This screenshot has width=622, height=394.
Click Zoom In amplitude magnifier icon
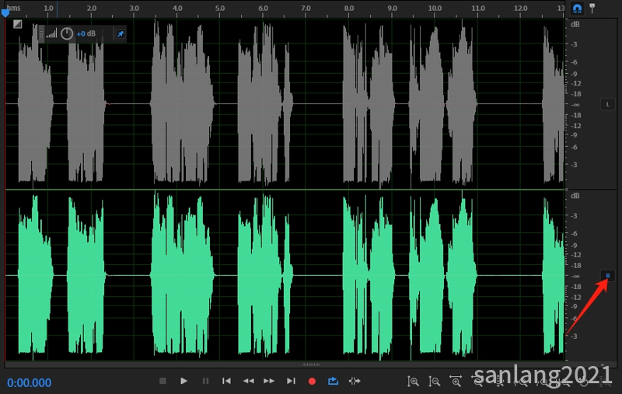click(414, 381)
